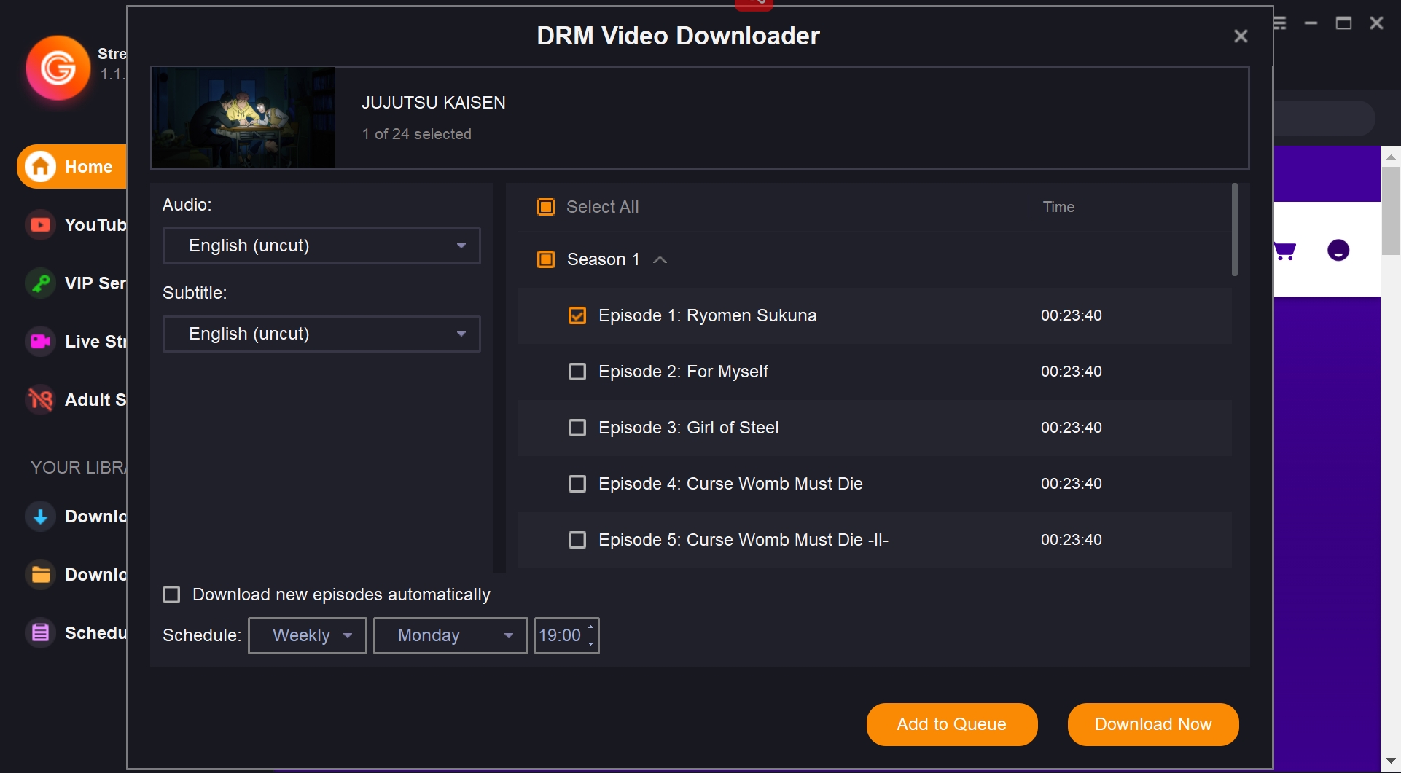Open the Home sidebar item
Image resolution: width=1401 pixels, height=773 pixels.
pyautogui.click(x=71, y=166)
